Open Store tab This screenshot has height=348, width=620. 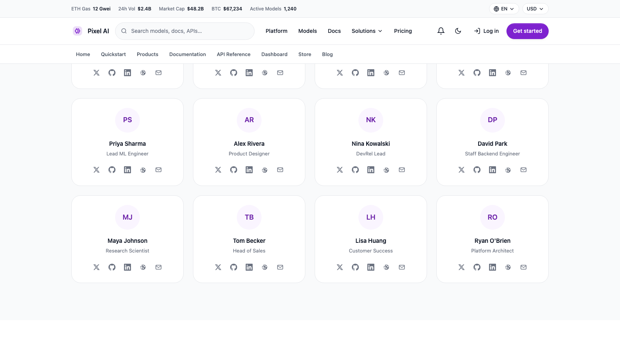pyautogui.click(x=305, y=55)
